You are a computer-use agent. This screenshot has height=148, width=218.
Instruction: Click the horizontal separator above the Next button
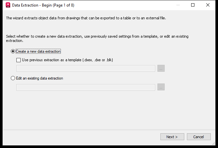(109, 130)
